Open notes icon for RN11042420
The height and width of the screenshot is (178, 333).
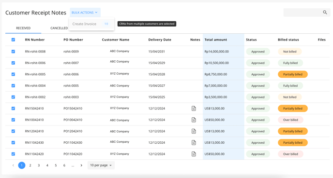click(194, 154)
